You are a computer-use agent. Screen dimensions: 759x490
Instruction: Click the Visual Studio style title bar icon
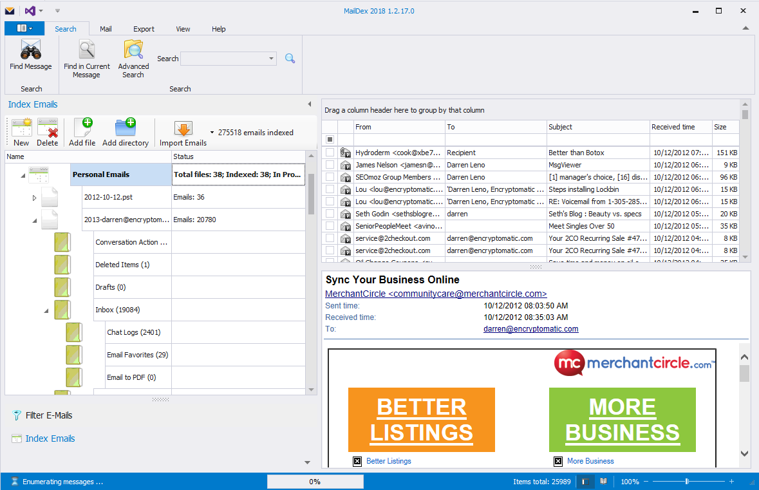tap(30, 11)
